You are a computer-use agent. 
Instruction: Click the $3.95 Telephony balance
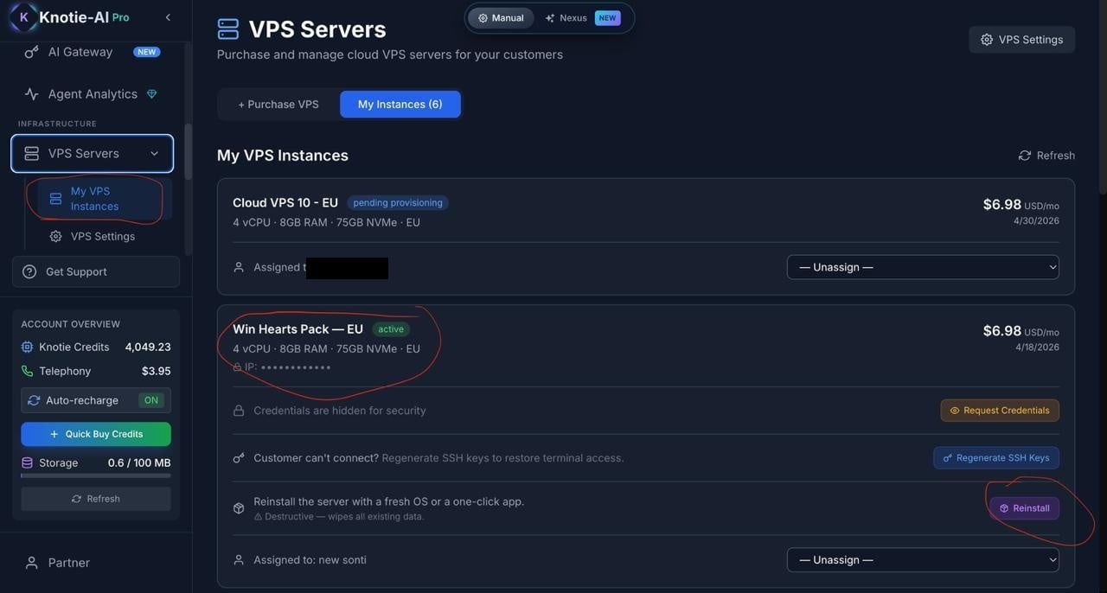tap(157, 371)
